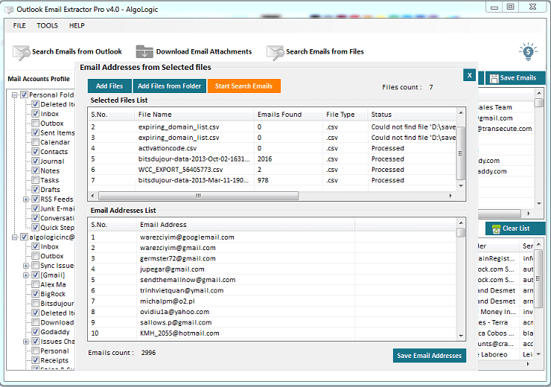Click the Selected Files horizontal scrollbar thumb

coord(199,196)
